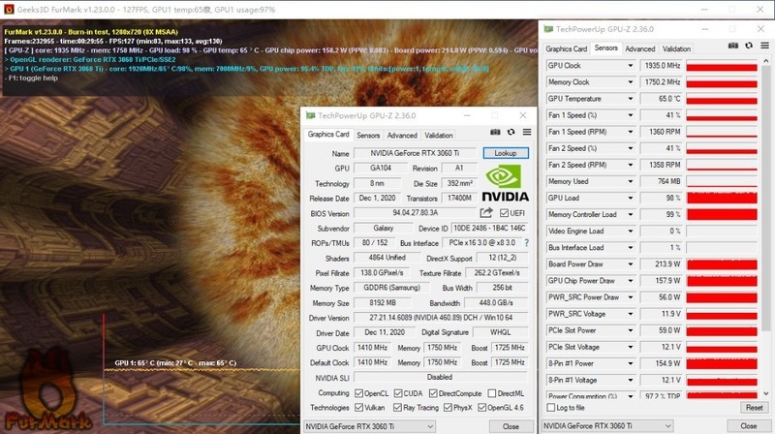The image size is (775, 434).
Task: Select the Sensors tab in the right GPU-Z window
Action: point(606,47)
